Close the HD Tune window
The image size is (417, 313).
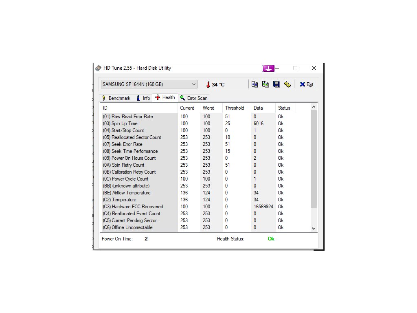314,68
